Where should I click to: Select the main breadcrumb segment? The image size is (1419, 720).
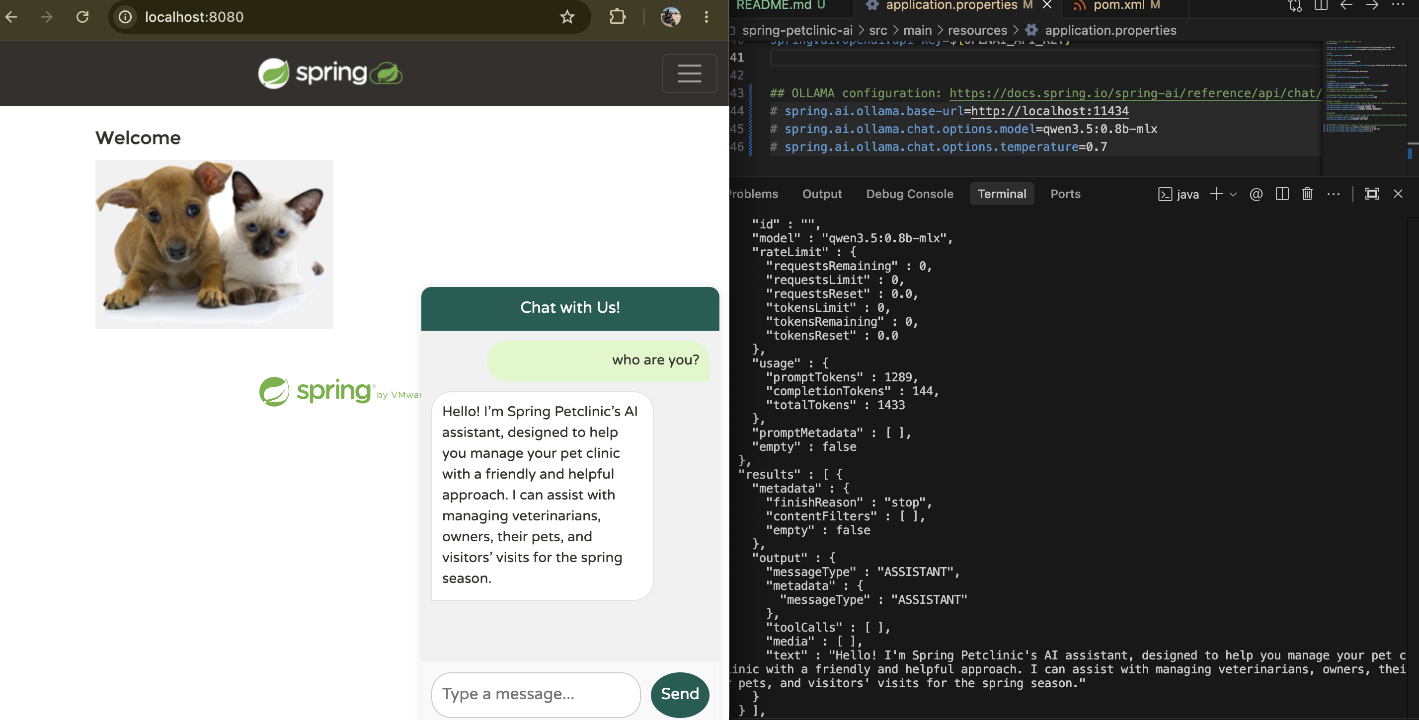tap(917, 30)
